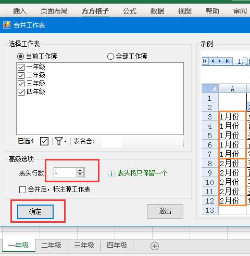Select the 当前工作簿 radio button
The height and width of the screenshot is (256, 250).
(20, 57)
